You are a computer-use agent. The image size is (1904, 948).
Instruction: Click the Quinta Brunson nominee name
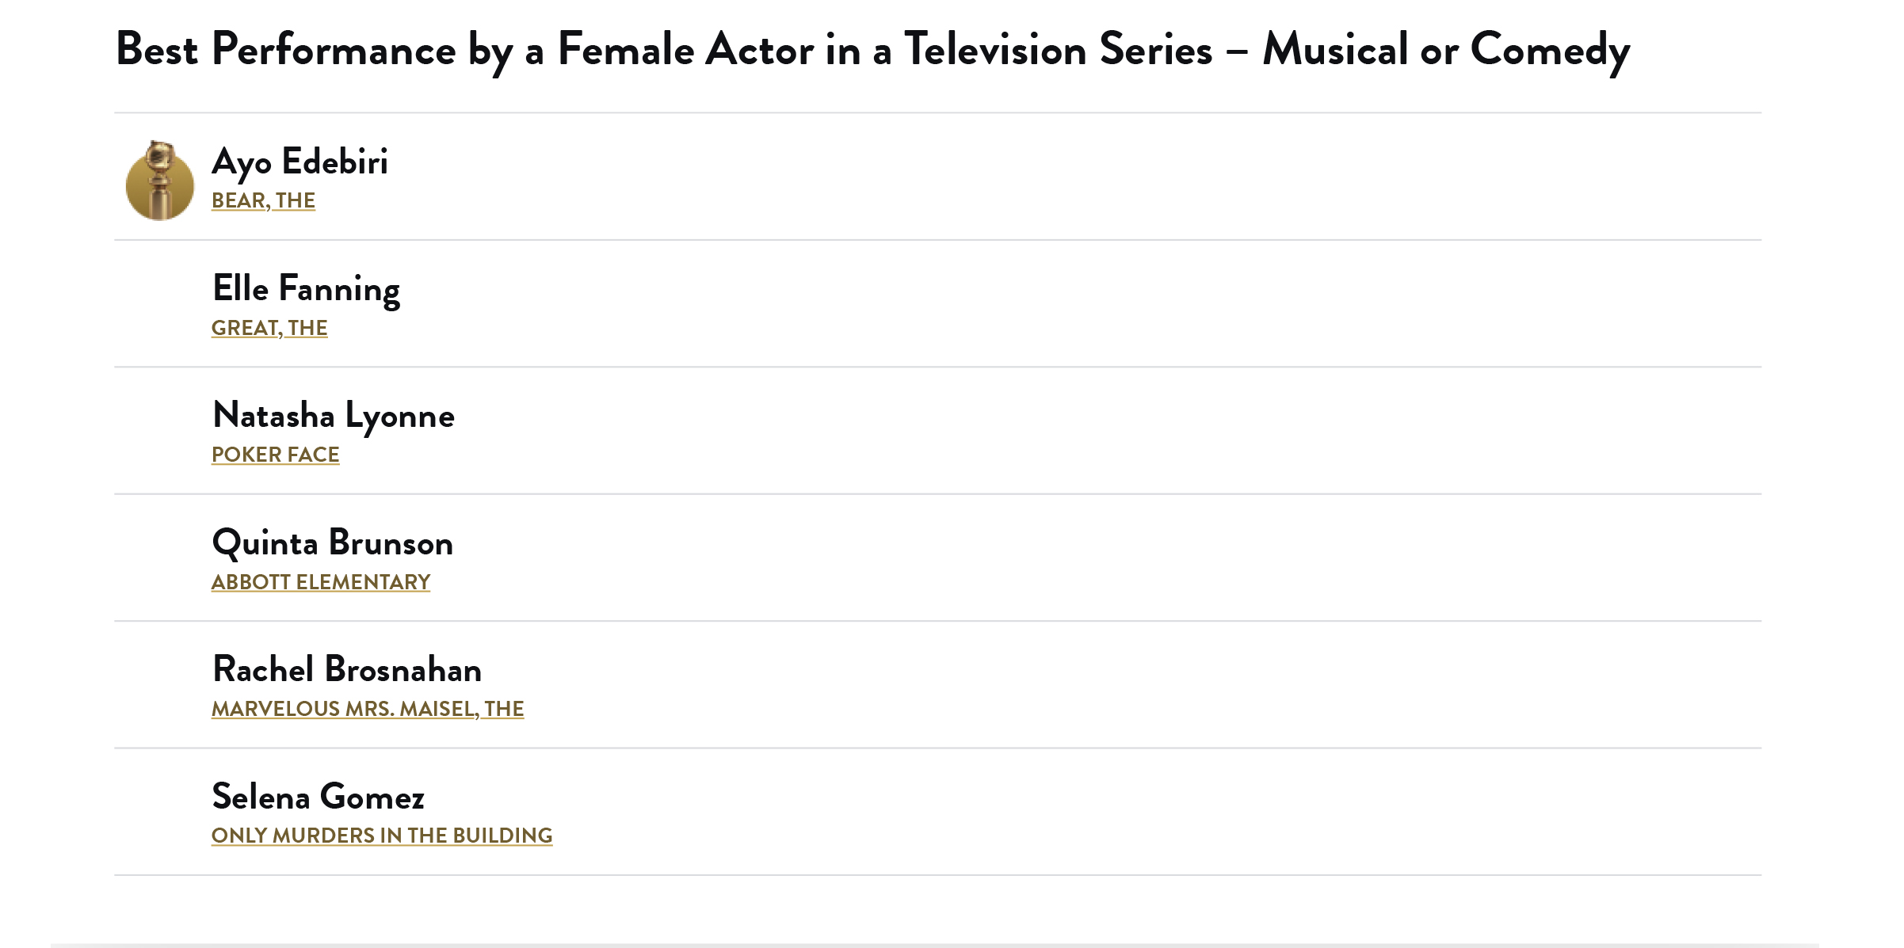pos(333,543)
